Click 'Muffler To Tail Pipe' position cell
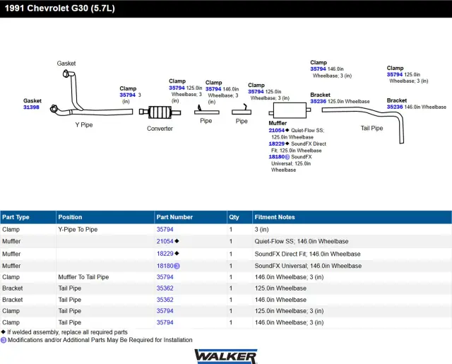The image size is (452, 364). pyautogui.click(x=83, y=277)
